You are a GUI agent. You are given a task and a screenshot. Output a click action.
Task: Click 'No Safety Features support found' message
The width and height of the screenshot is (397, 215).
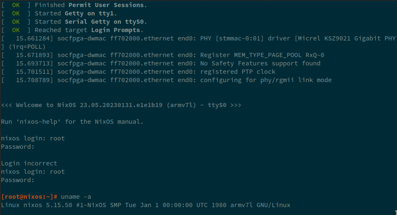click(x=260, y=63)
